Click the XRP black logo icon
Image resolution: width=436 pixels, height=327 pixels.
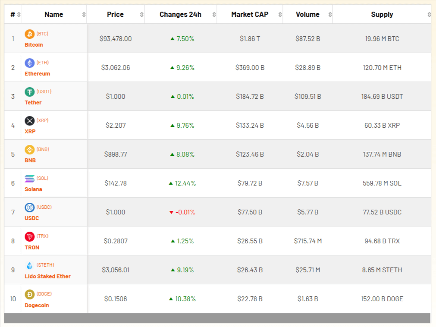coord(29,121)
